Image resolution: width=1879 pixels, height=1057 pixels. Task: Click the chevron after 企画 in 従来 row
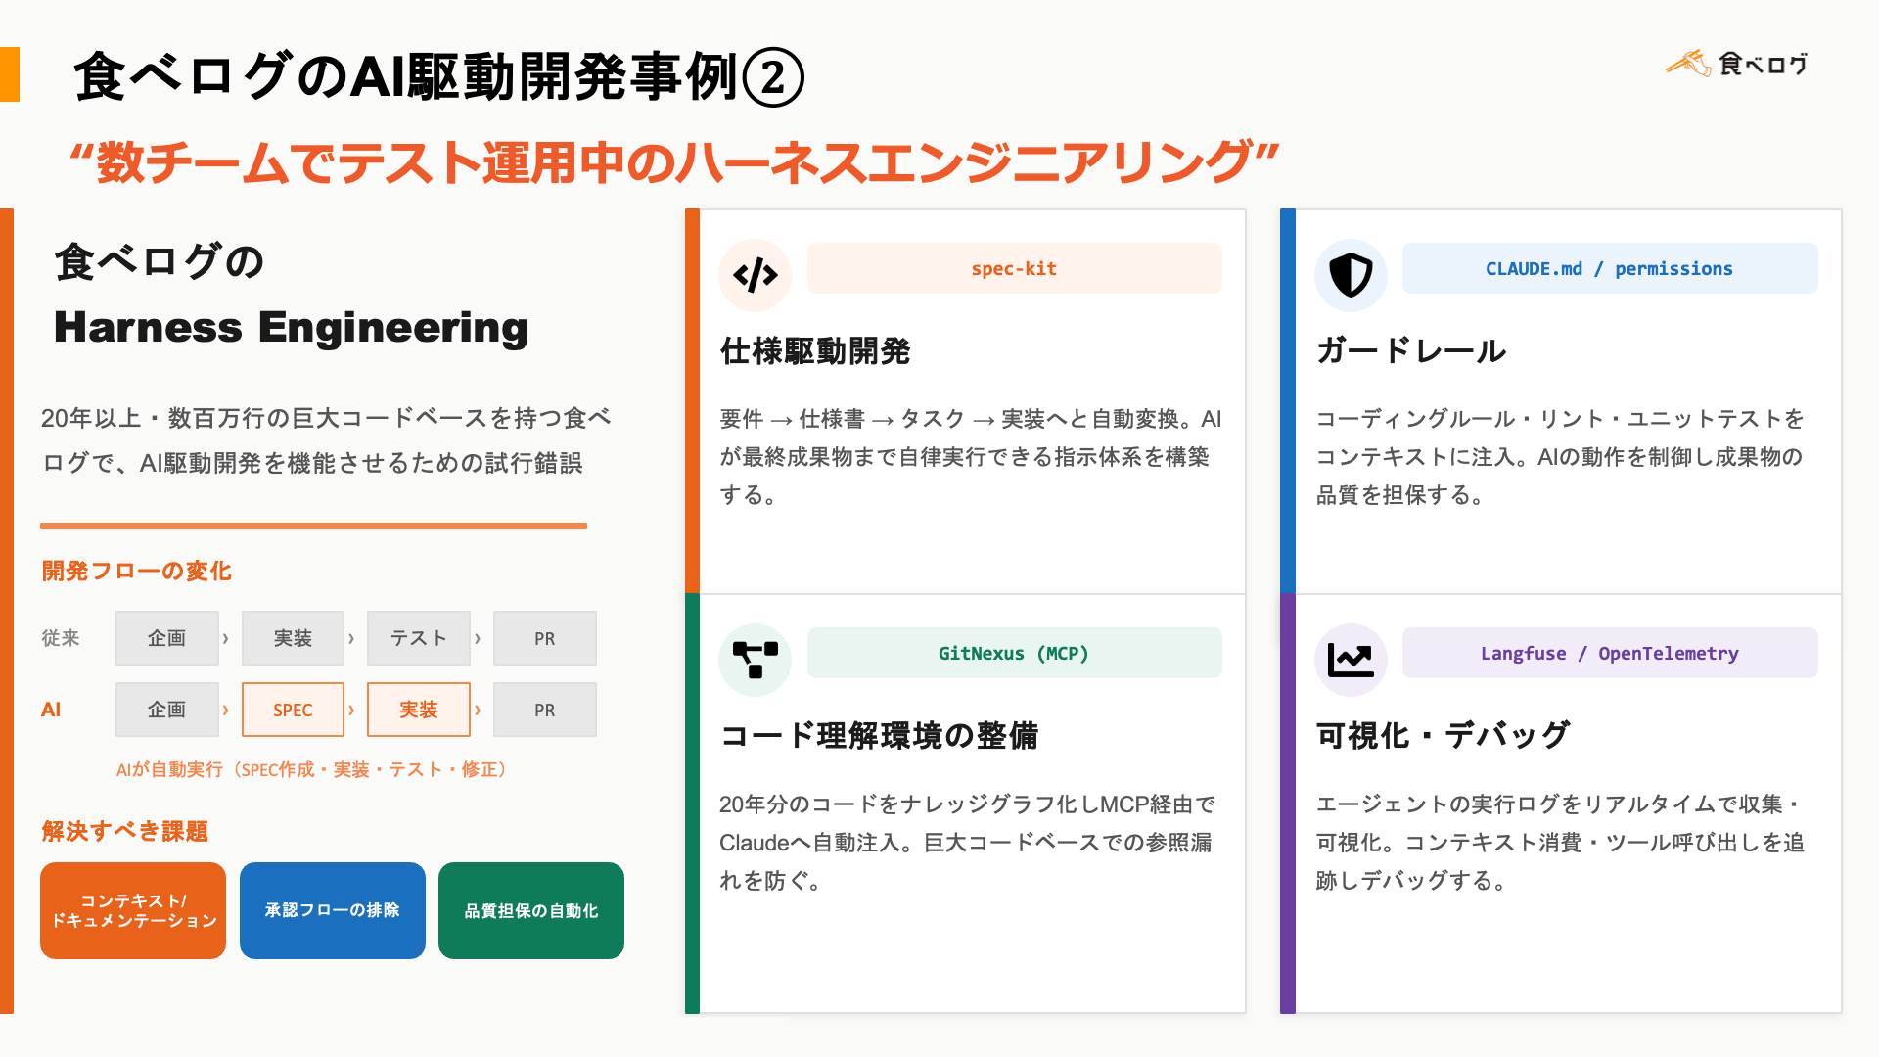226,638
